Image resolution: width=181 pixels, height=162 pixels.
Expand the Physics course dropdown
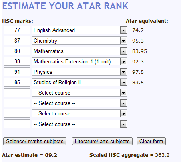(79, 72)
